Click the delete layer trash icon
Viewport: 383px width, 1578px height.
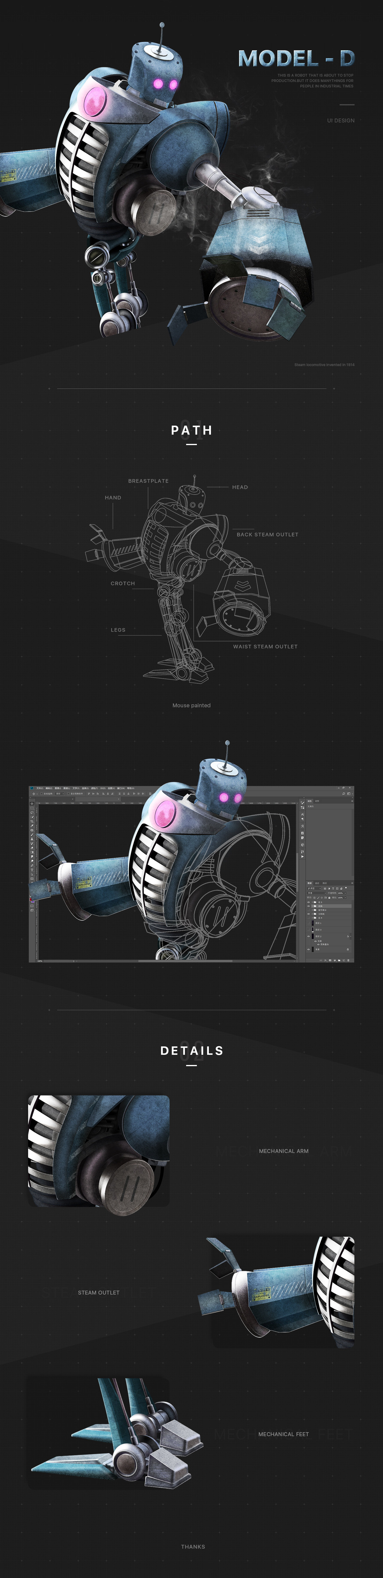click(x=349, y=961)
